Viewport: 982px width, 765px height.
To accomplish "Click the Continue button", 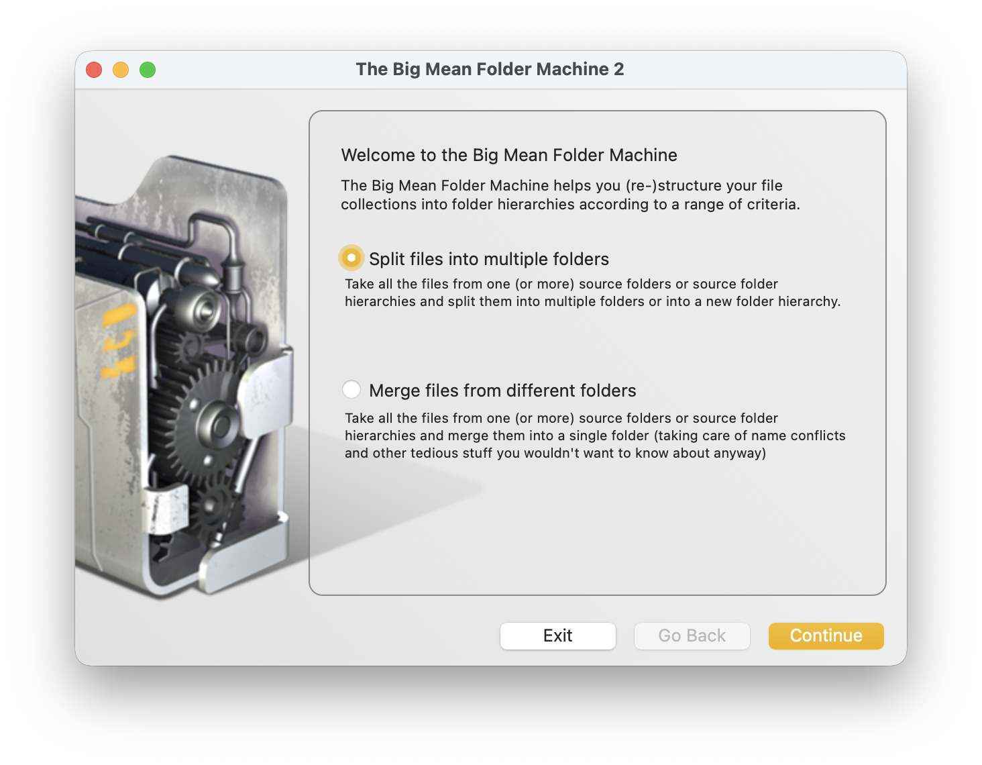I will click(826, 635).
